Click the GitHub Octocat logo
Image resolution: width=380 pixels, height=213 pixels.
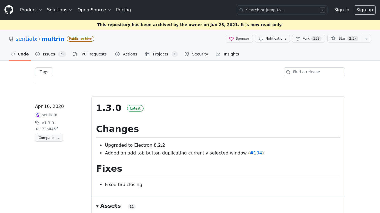(9, 10)
